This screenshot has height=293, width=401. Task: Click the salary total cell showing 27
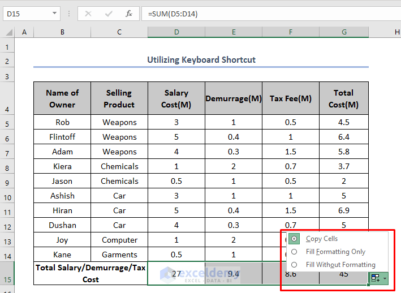click(176, 273)
